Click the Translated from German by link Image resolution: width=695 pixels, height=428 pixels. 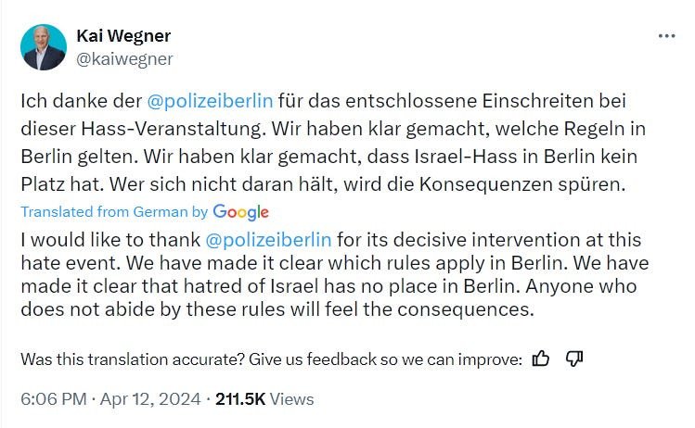click(x=114, y=212)
